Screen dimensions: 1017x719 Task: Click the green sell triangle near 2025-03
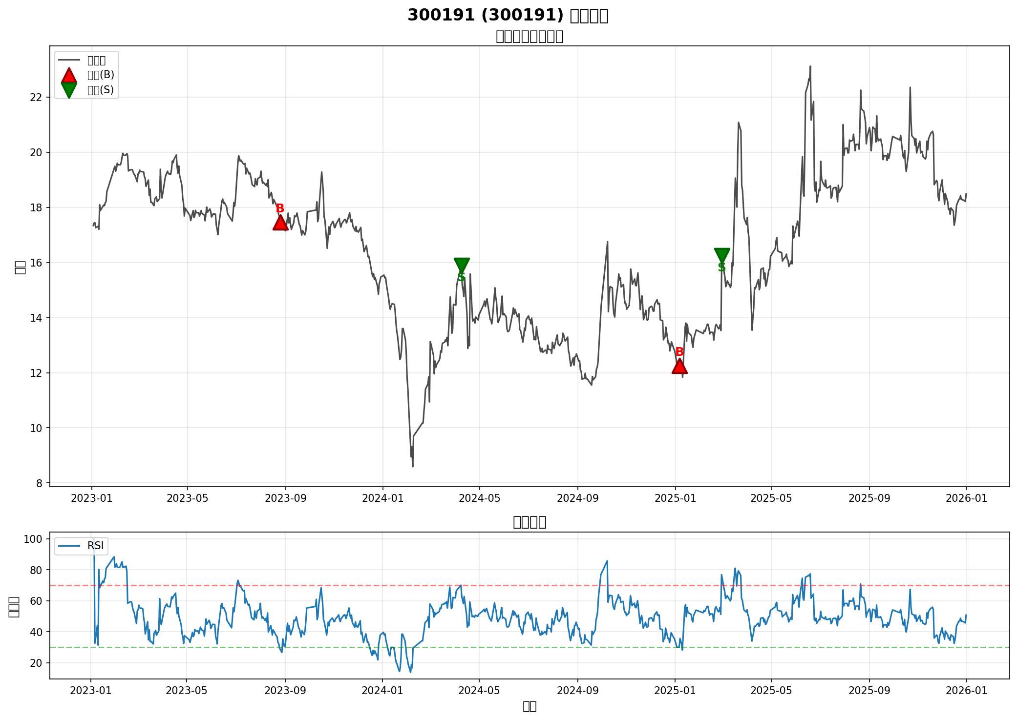(x=722, y=255)
